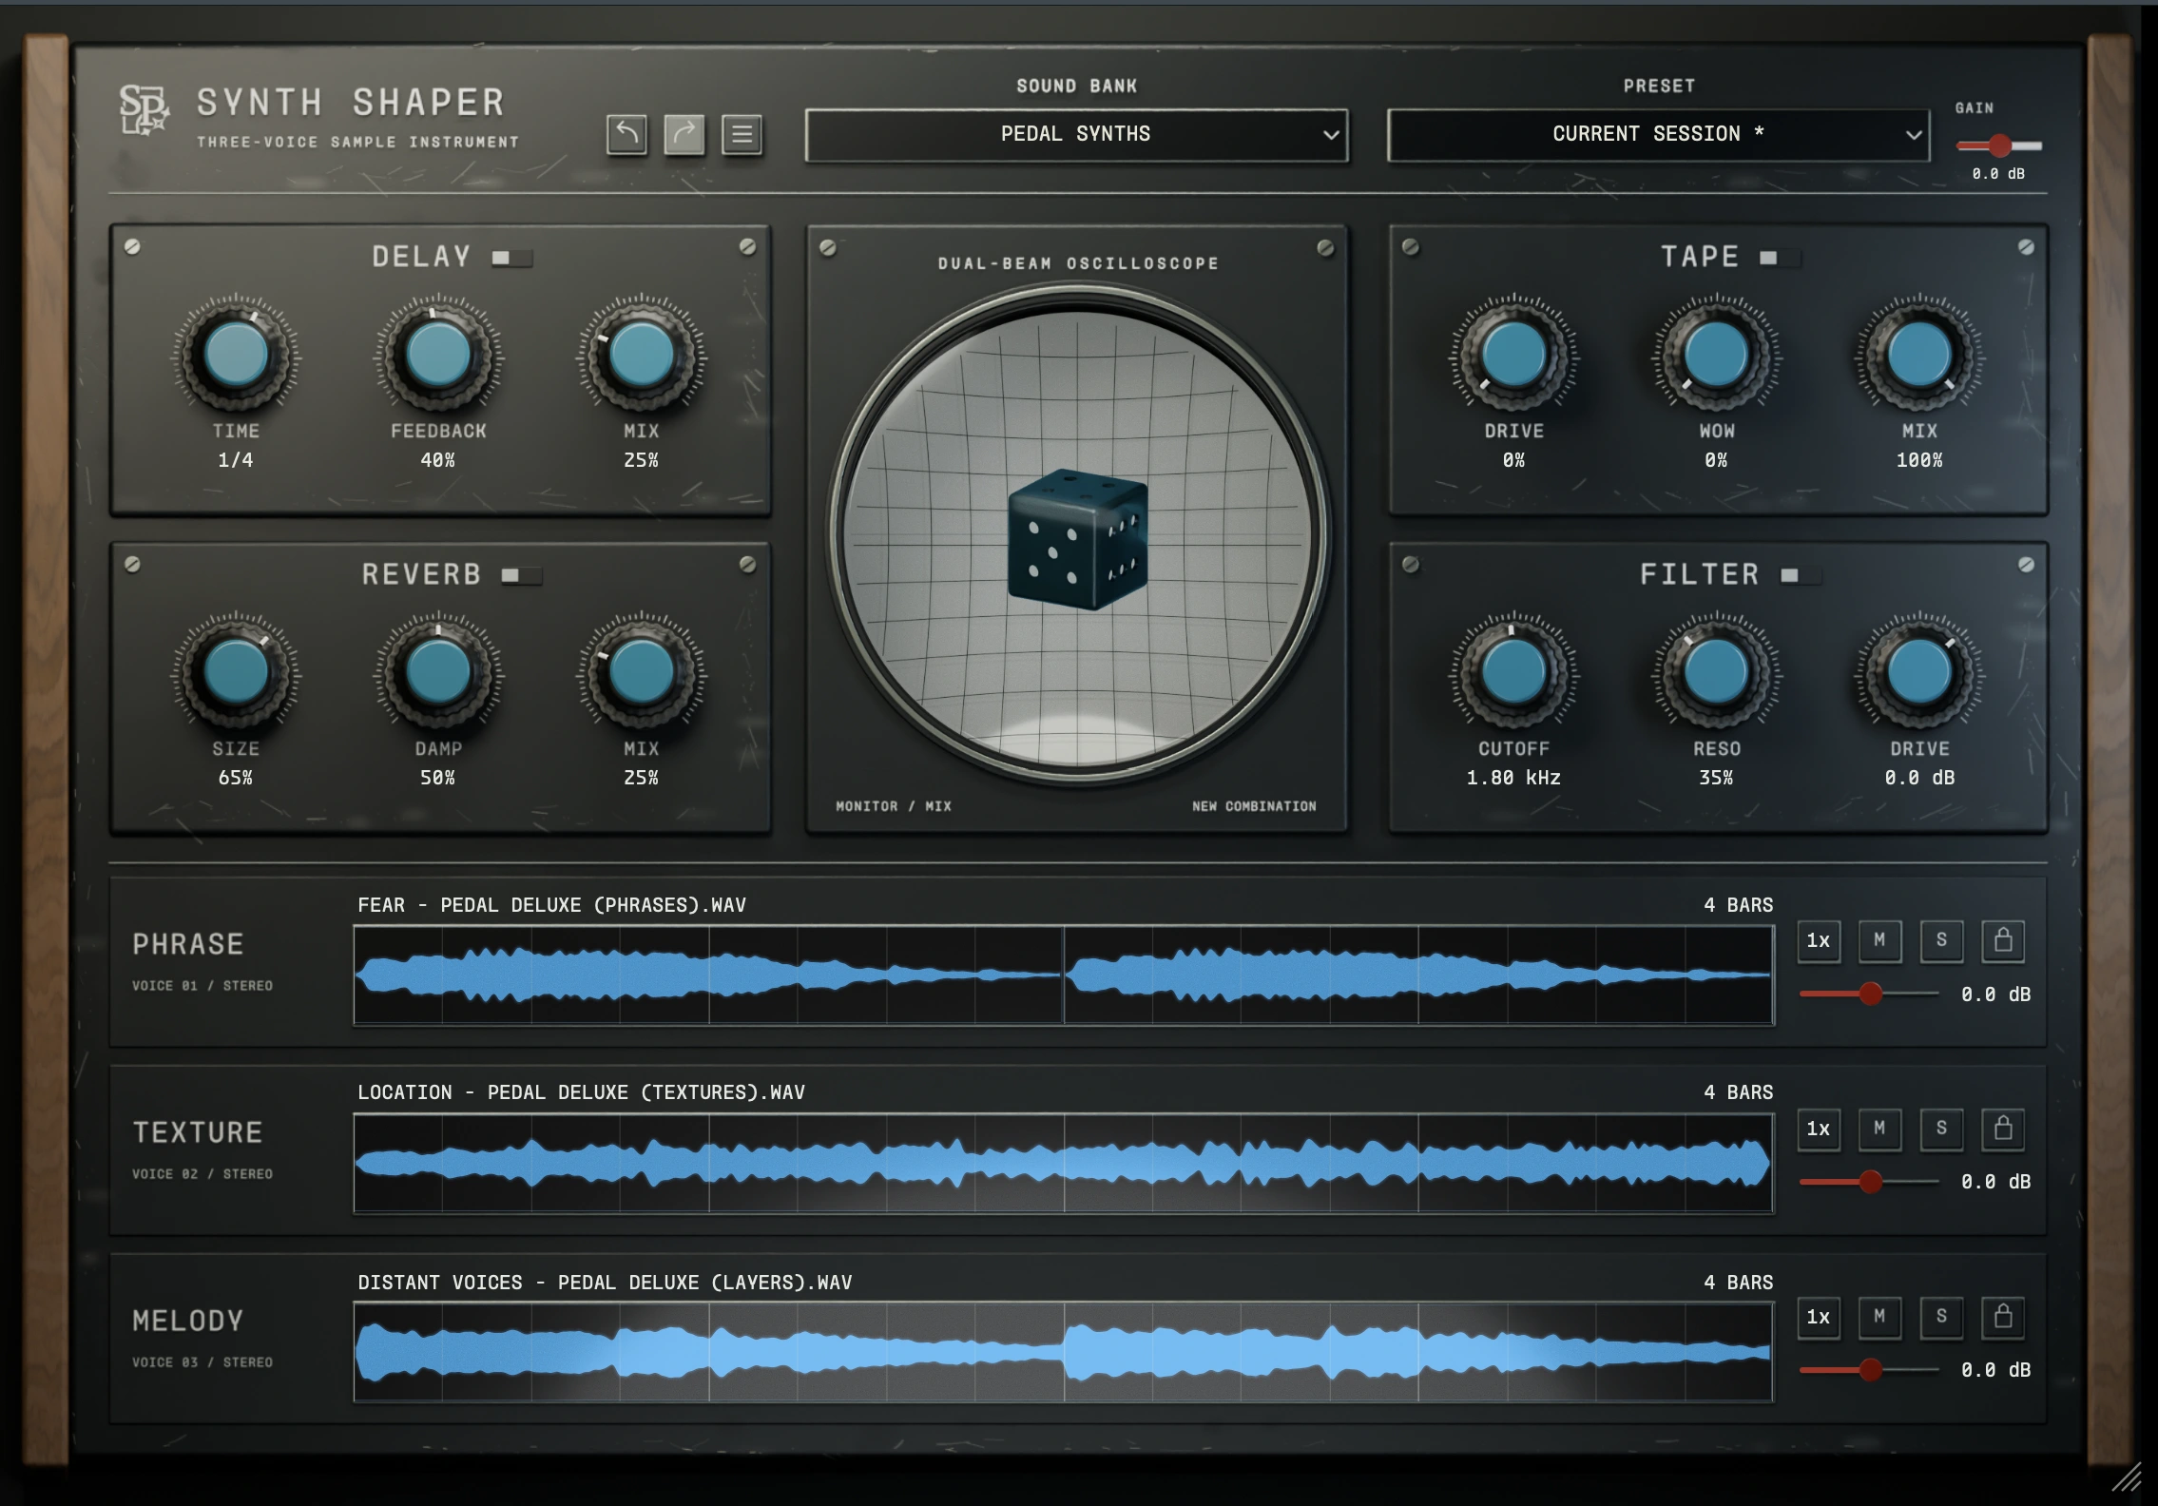This screenshot has height=1506, width=2158.
Task: Mute the Melody voice
Action: [1879, 1317]
